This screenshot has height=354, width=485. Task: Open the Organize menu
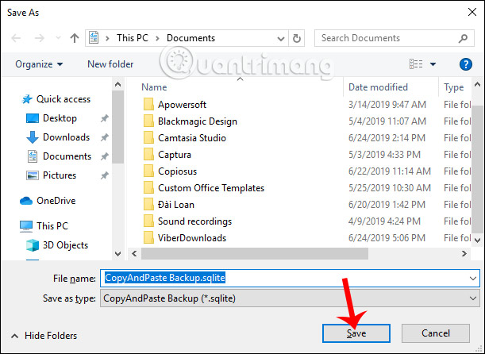(39, 64)
